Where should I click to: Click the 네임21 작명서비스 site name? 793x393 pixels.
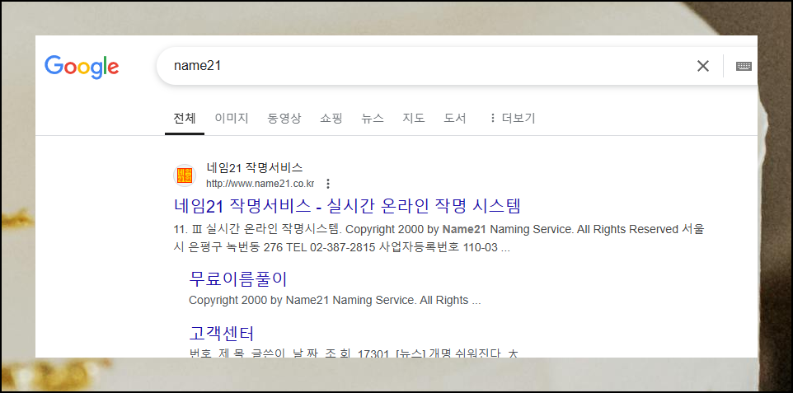point(255,167)
